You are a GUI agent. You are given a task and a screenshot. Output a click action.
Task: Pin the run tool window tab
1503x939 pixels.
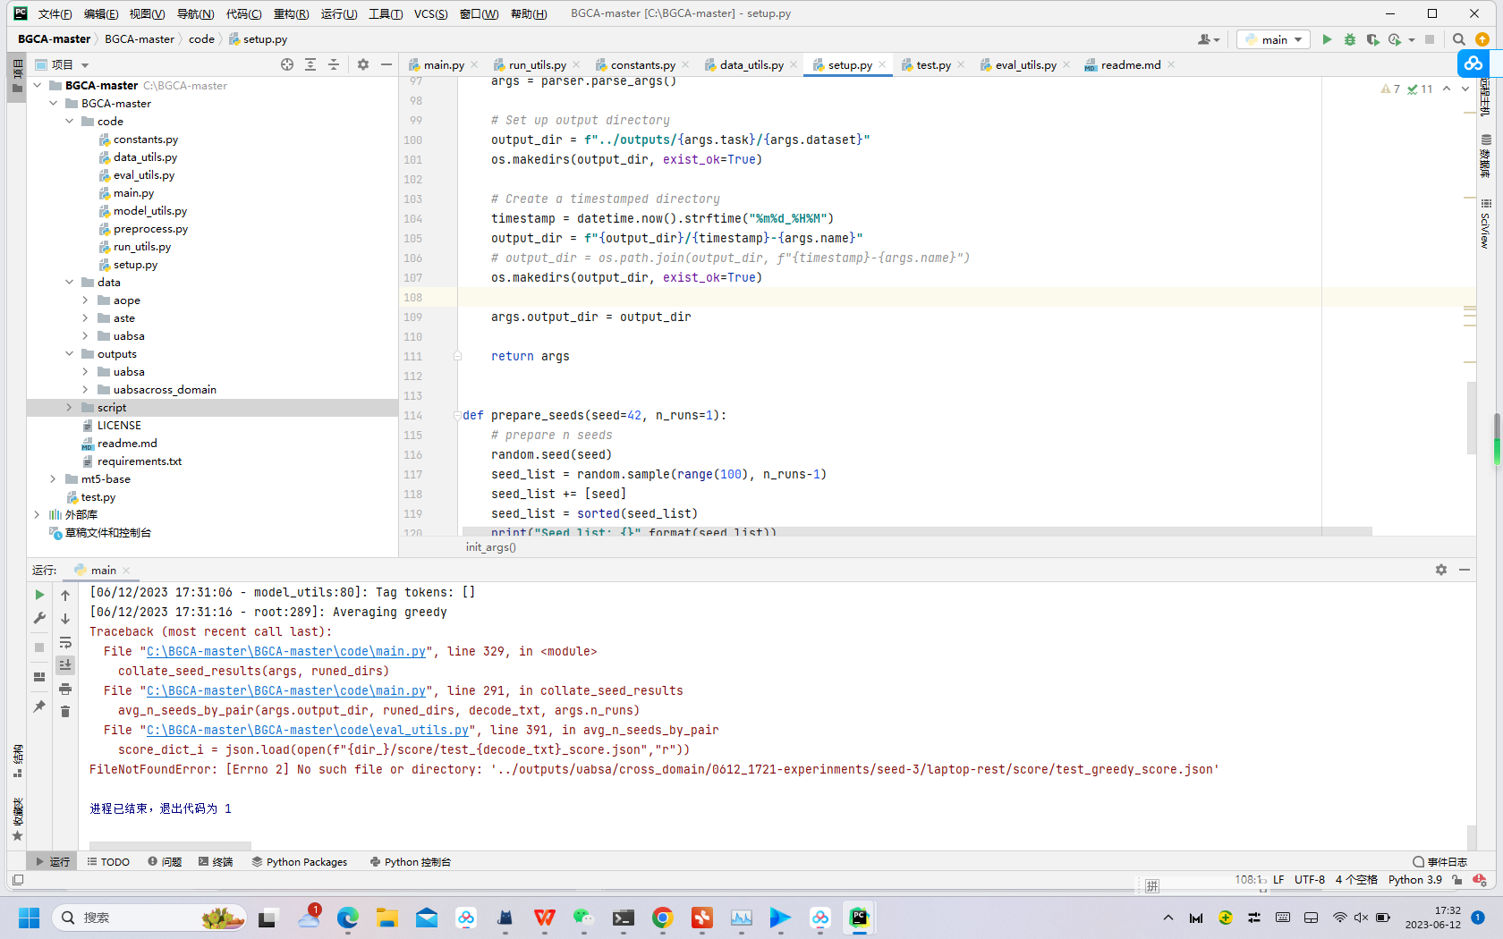pos(39,706)
